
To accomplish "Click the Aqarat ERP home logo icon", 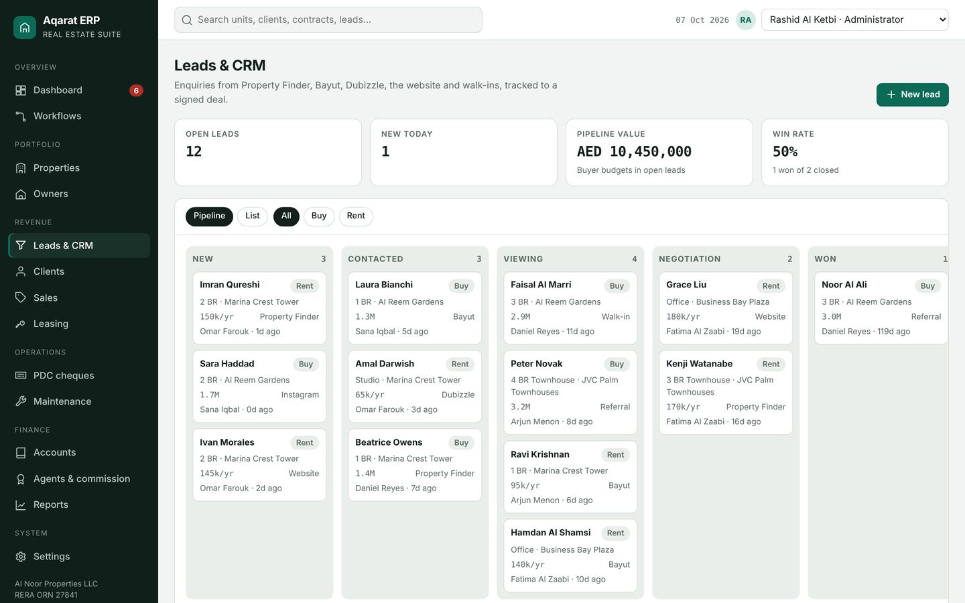I will click(x=25, y=27).
